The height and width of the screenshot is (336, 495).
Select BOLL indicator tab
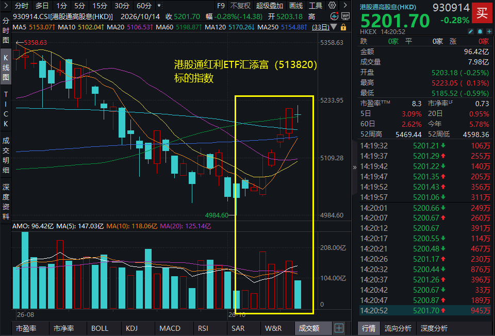click(100, 328)
